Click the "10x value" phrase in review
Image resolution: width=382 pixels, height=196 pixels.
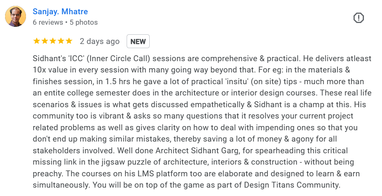click(49, 70)
